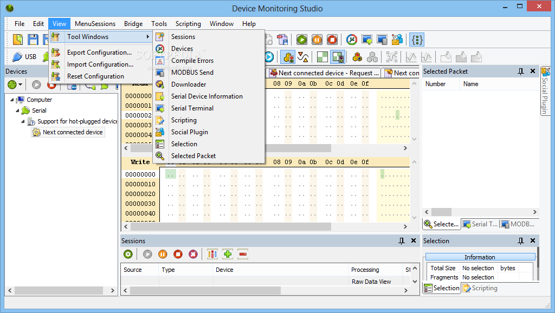Click the terminal with green arrow icon

pos(367,40)
